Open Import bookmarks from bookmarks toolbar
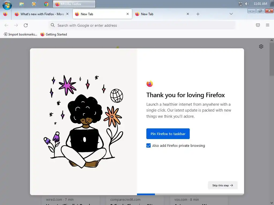 click(20, 34)
